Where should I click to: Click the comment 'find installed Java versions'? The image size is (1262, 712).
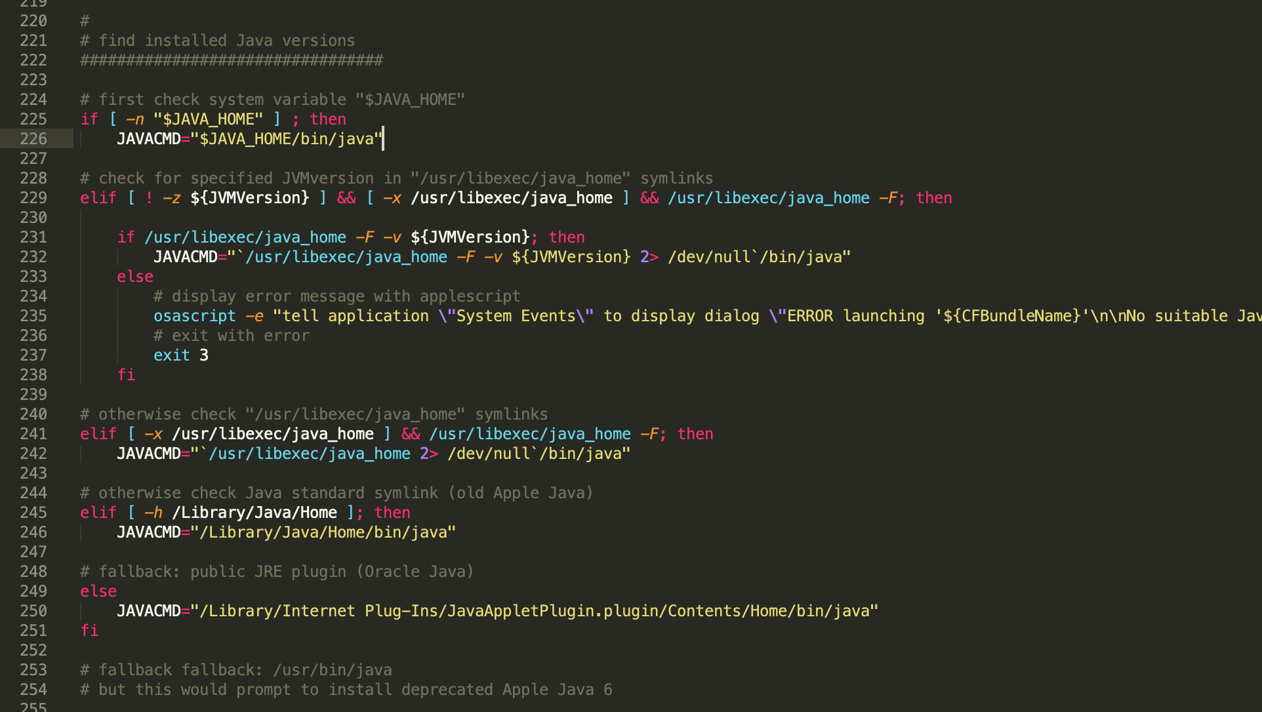226,41
